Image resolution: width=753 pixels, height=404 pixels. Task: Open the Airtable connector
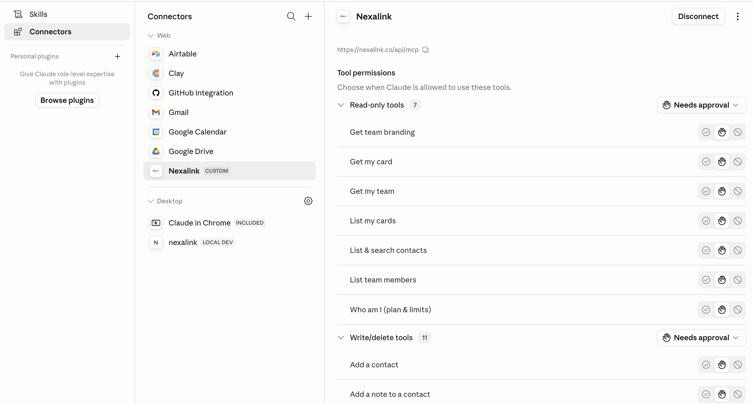tap(229, 54)
